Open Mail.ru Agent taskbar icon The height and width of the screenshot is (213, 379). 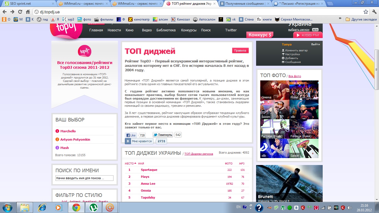tap(110, 207)
